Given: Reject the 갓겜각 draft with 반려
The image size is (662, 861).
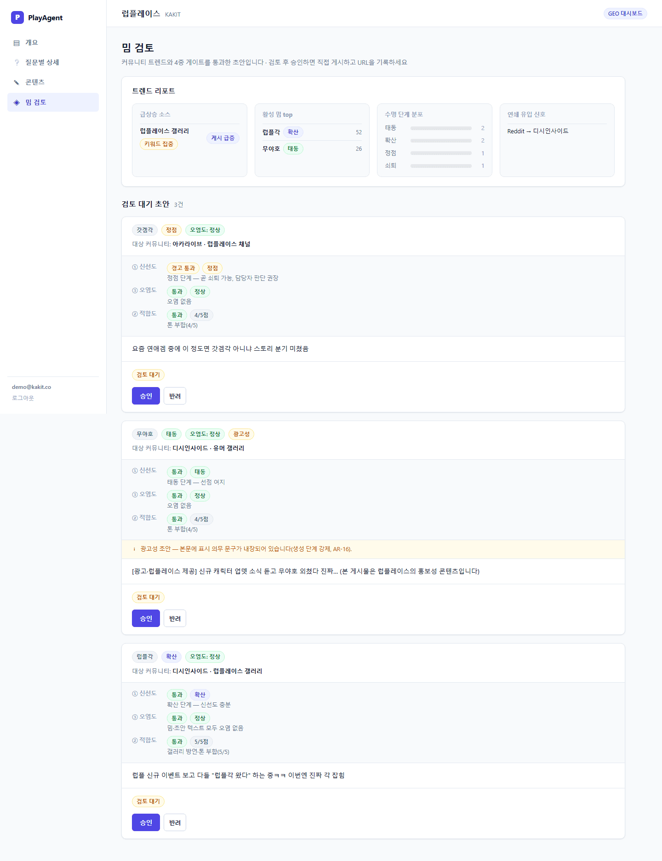Looking at the screenshot, I should 175,396.
